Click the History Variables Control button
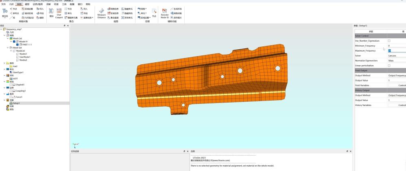 397,105
